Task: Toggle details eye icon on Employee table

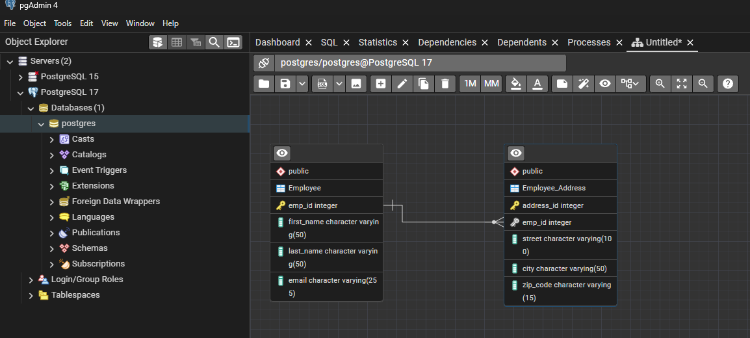Action: [x=282, y=153]
